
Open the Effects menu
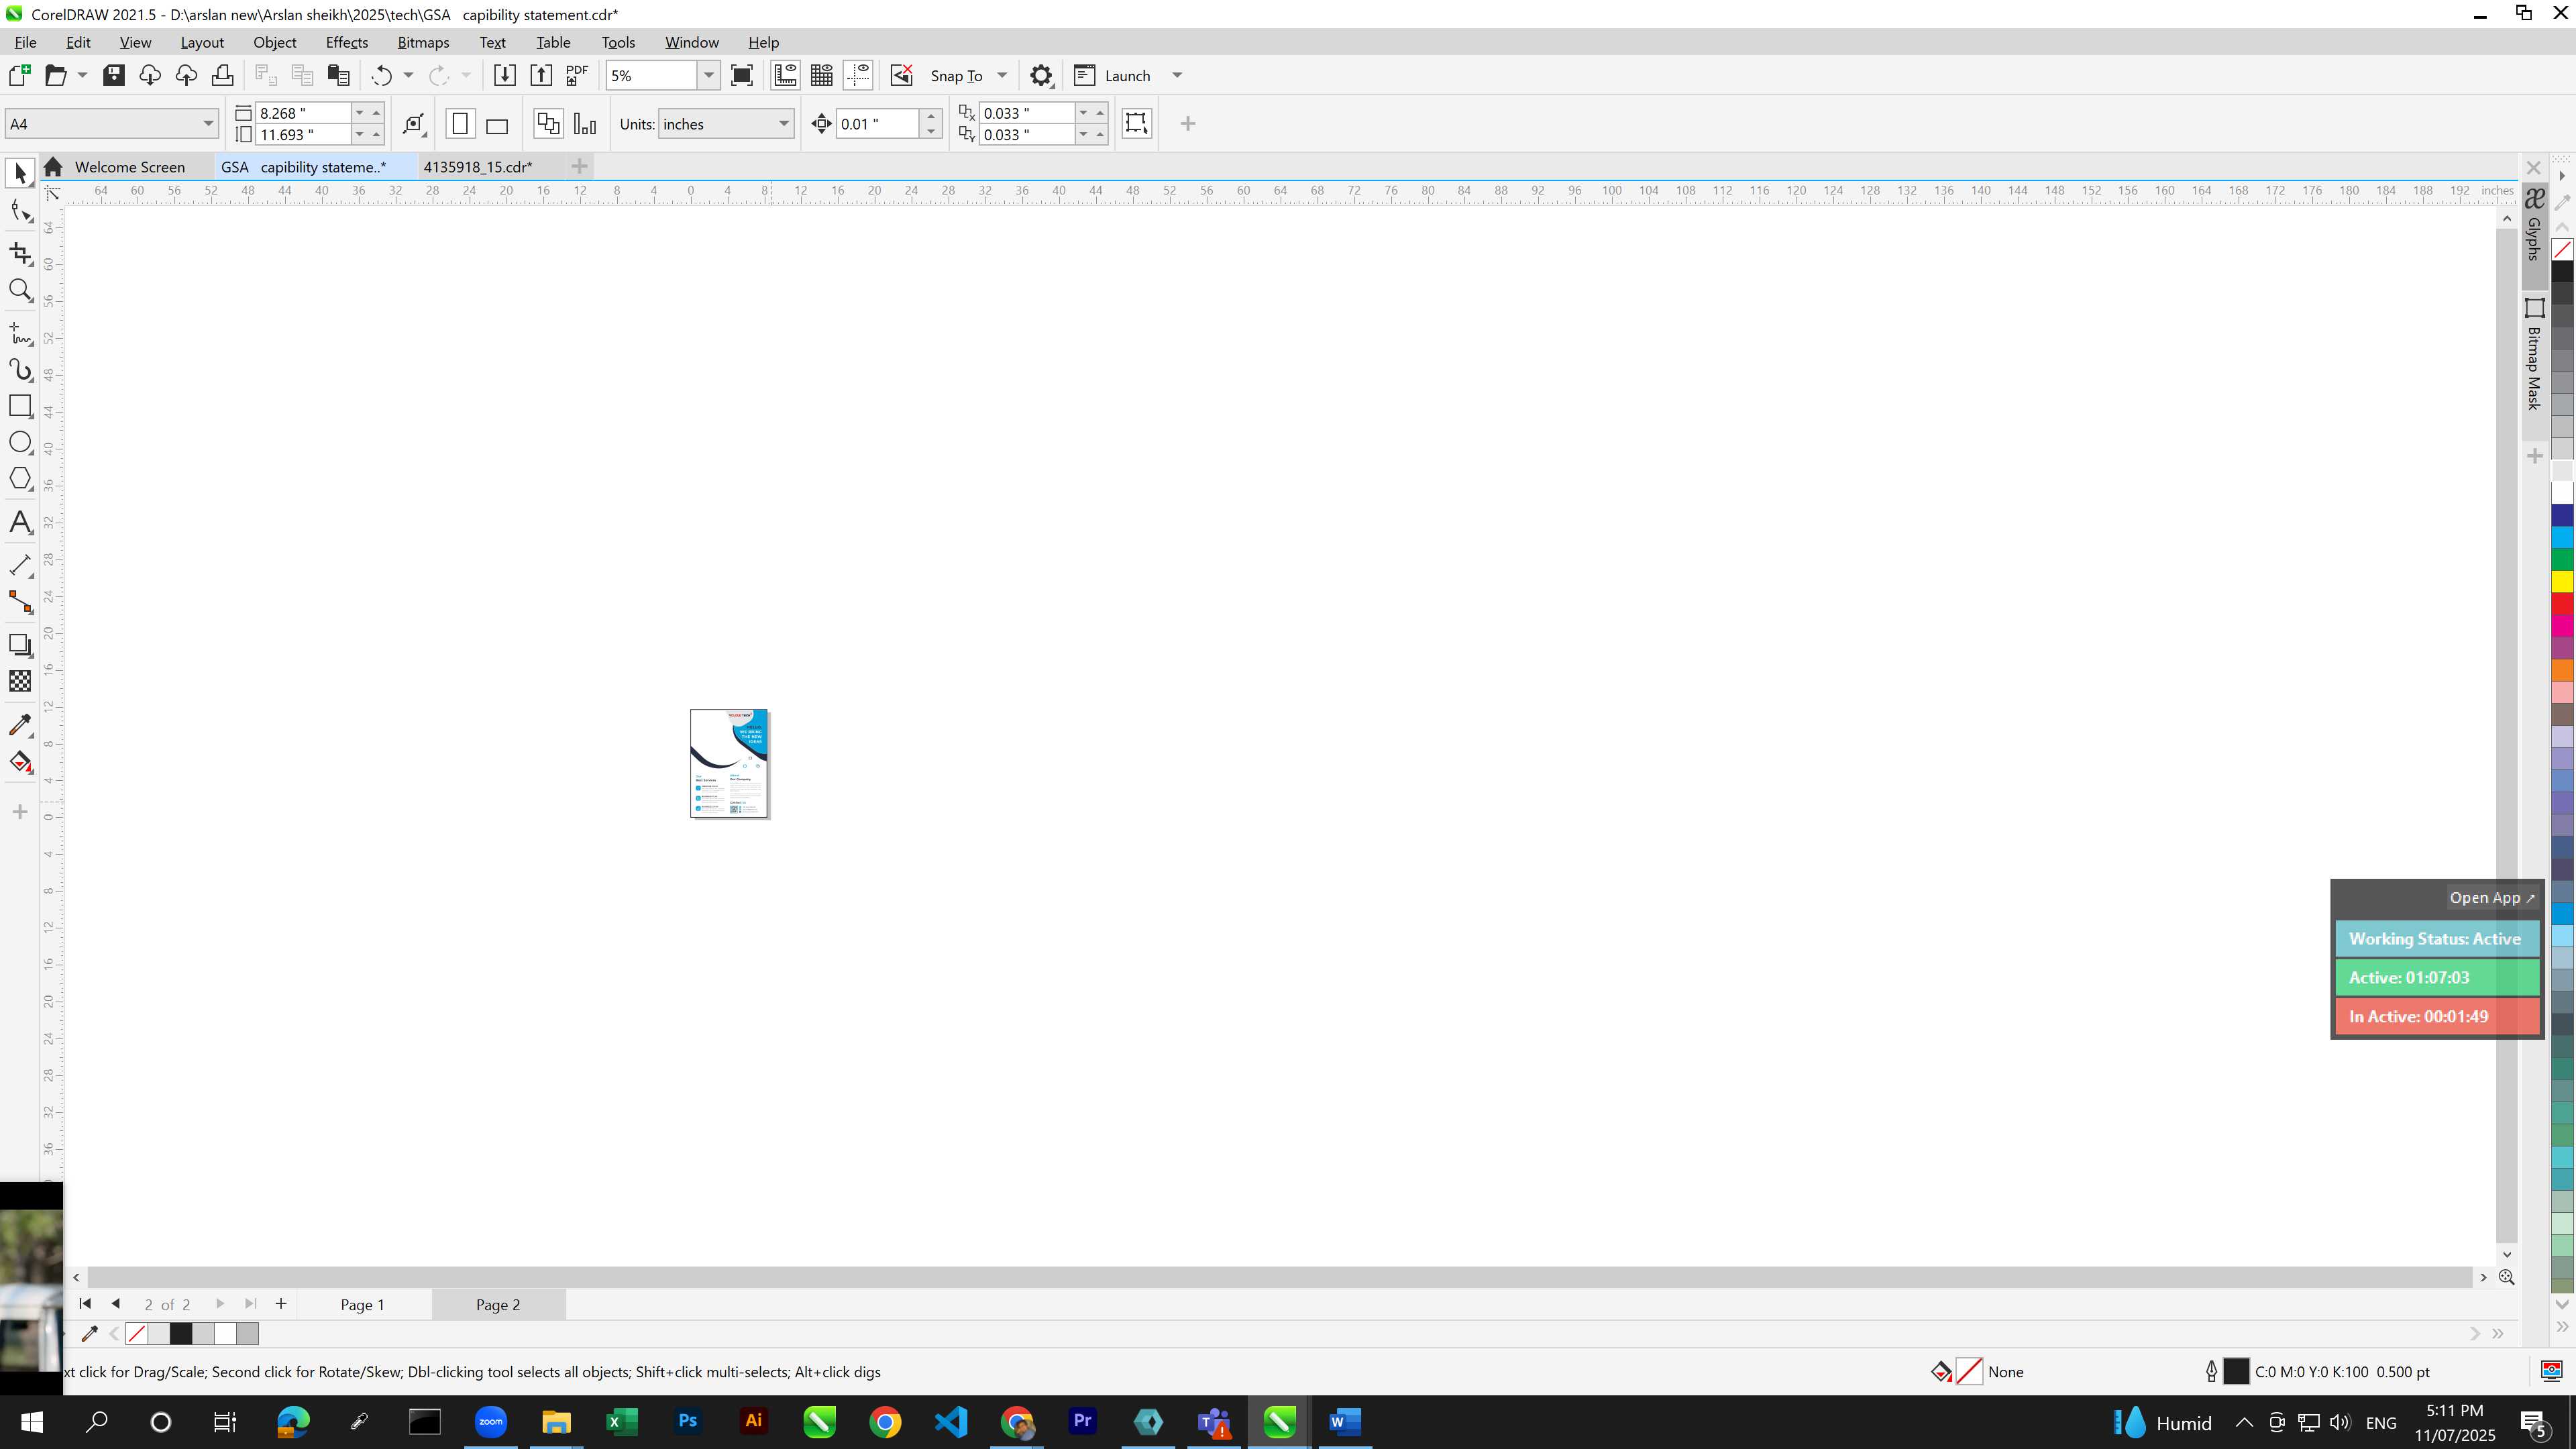(347, 42)
